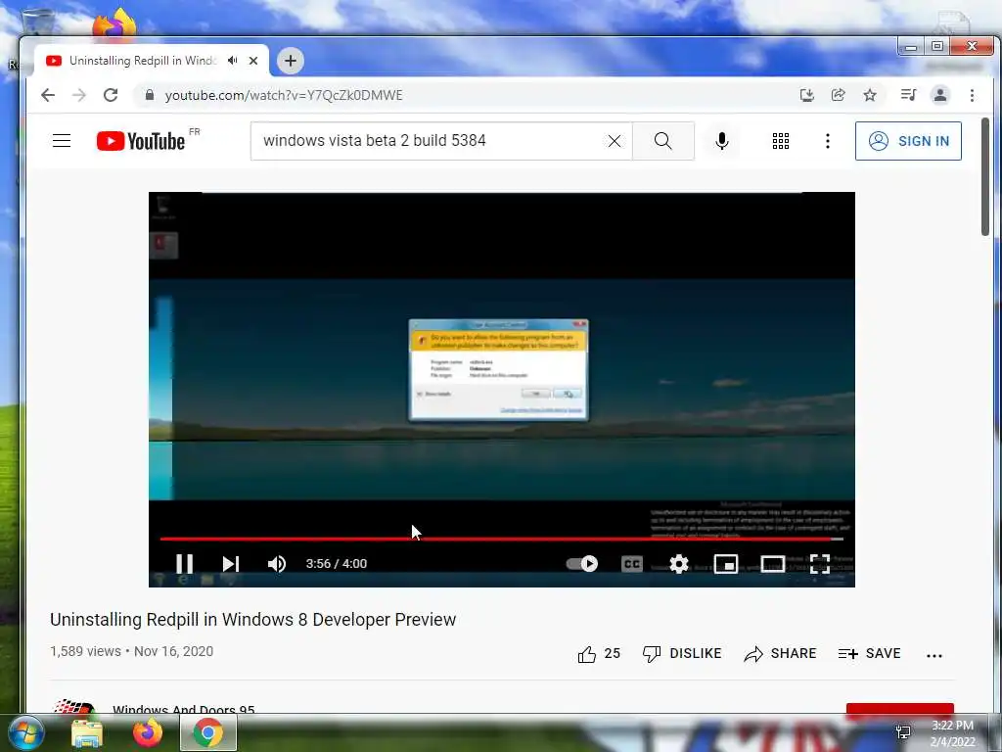1002x752 pixels.
Task: Pause the video playback
Action: (x=185, y=563)
